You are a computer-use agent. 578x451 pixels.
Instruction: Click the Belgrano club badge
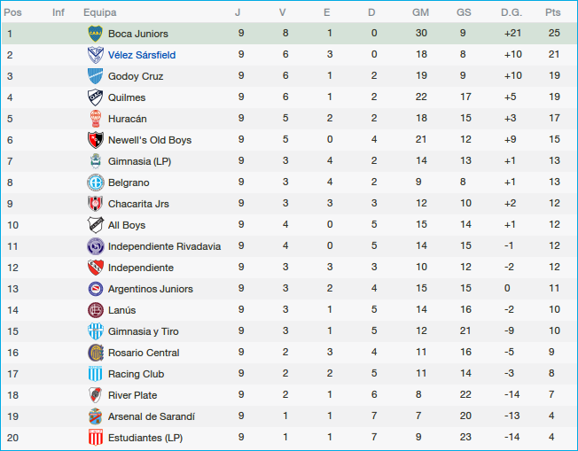point(95,183)
